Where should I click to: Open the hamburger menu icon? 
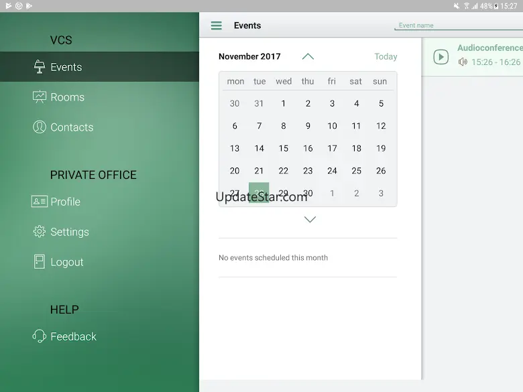[216, 25]
